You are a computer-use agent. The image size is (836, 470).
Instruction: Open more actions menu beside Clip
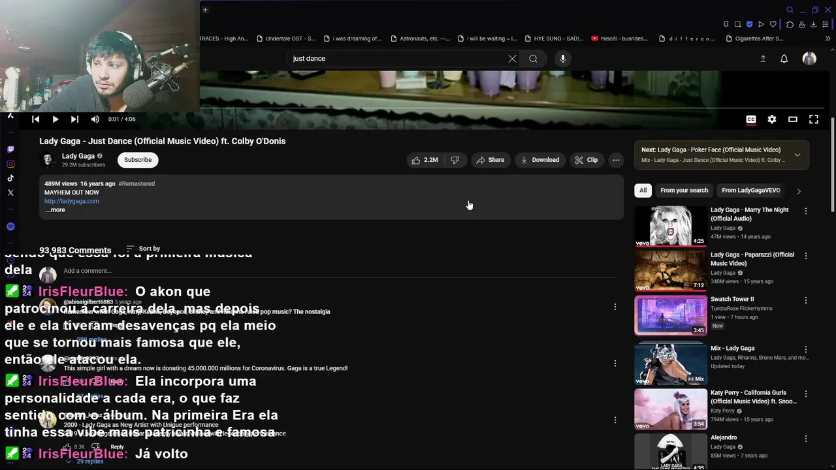(616, 160)
